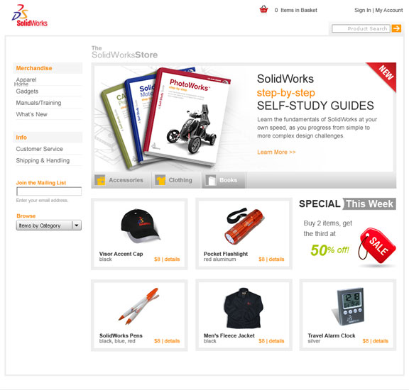Click the SolidWorks logo
This screenshot has height=390, width=409.
click(30, 16)
